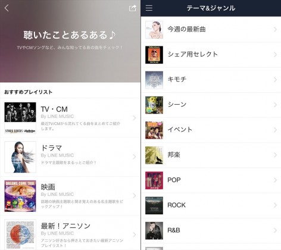Open the ドラマ playlist album art

(x=20, y=157)
